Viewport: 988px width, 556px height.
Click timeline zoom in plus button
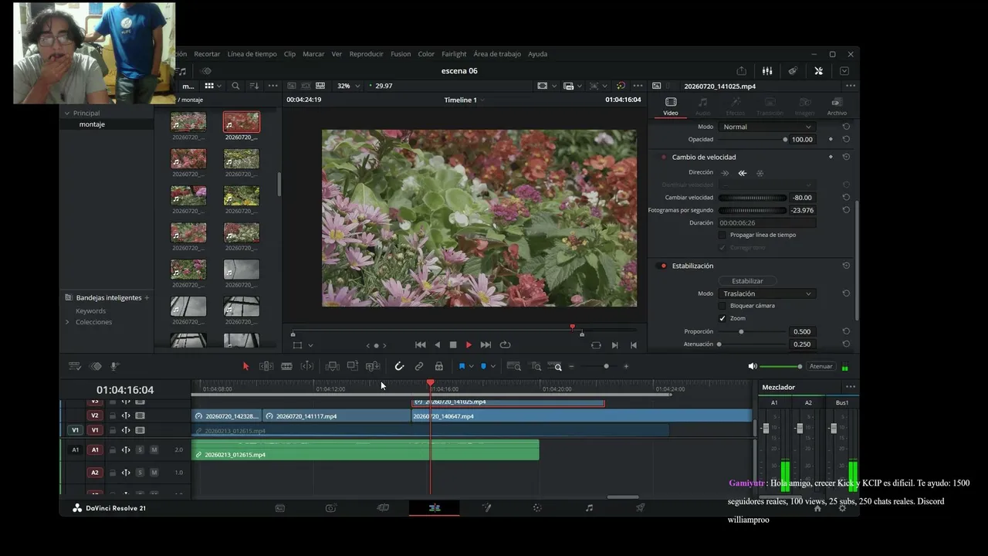coord(626,366)
